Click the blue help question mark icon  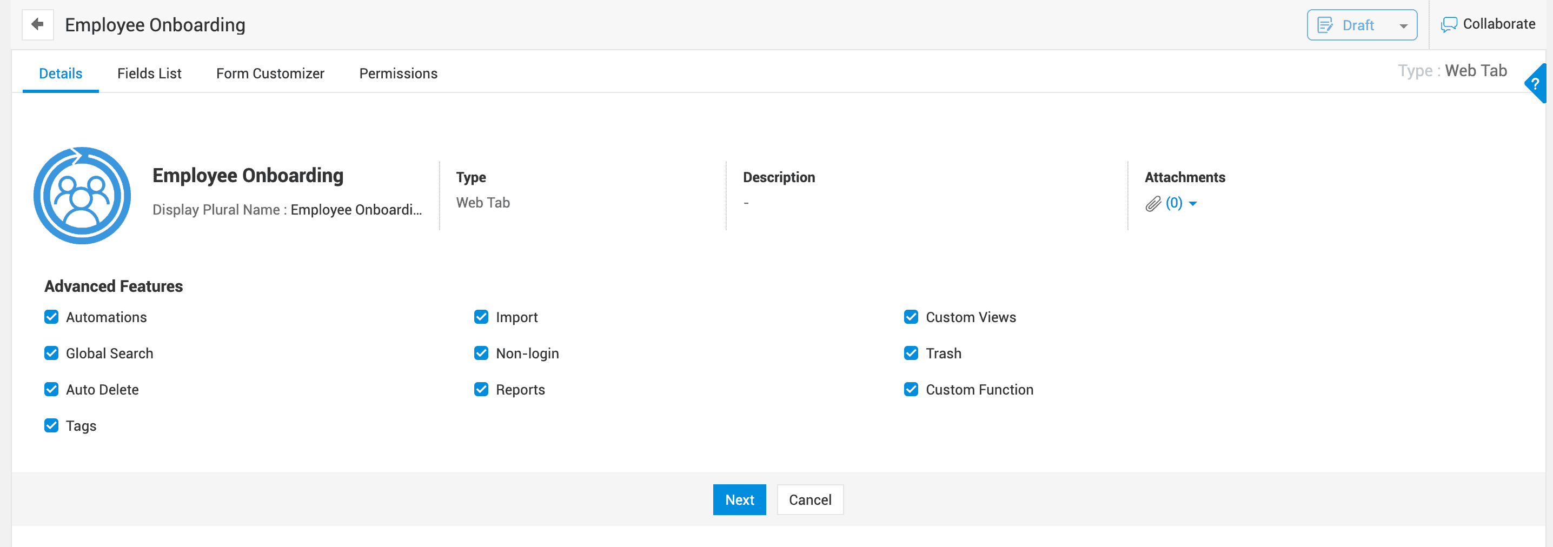[x=1536, y=84]
